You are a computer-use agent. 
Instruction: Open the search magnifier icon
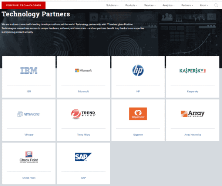click(x=216, y=5)
